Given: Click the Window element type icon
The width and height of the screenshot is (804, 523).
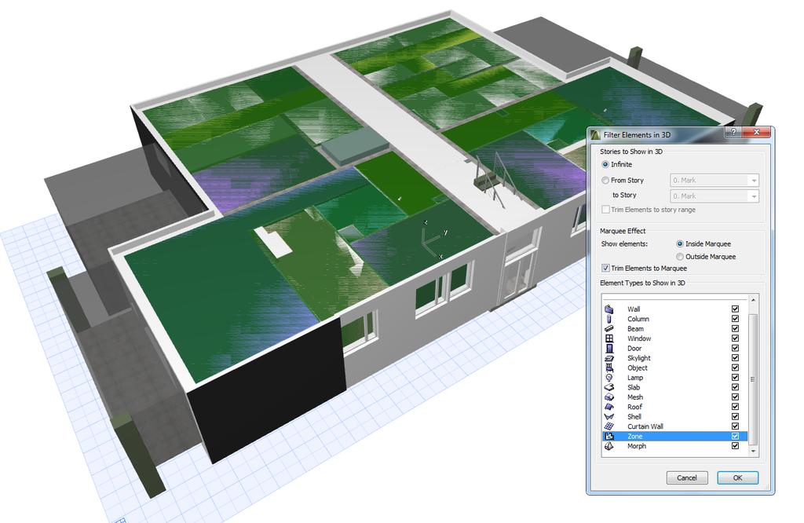Looking at the screenshot, I should click(609, 338).
